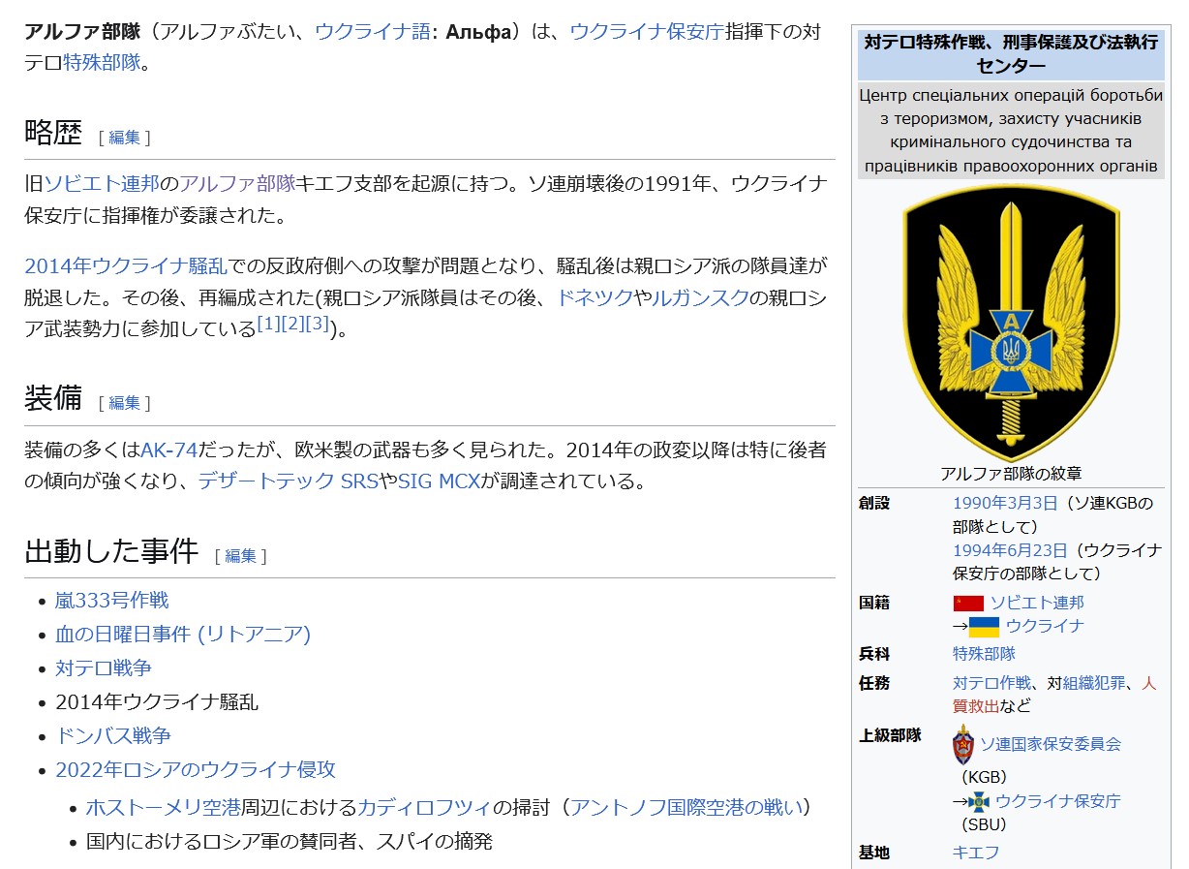Jump to citation [2]
The height and width of the screenshot is (869, 1189).
292,324
